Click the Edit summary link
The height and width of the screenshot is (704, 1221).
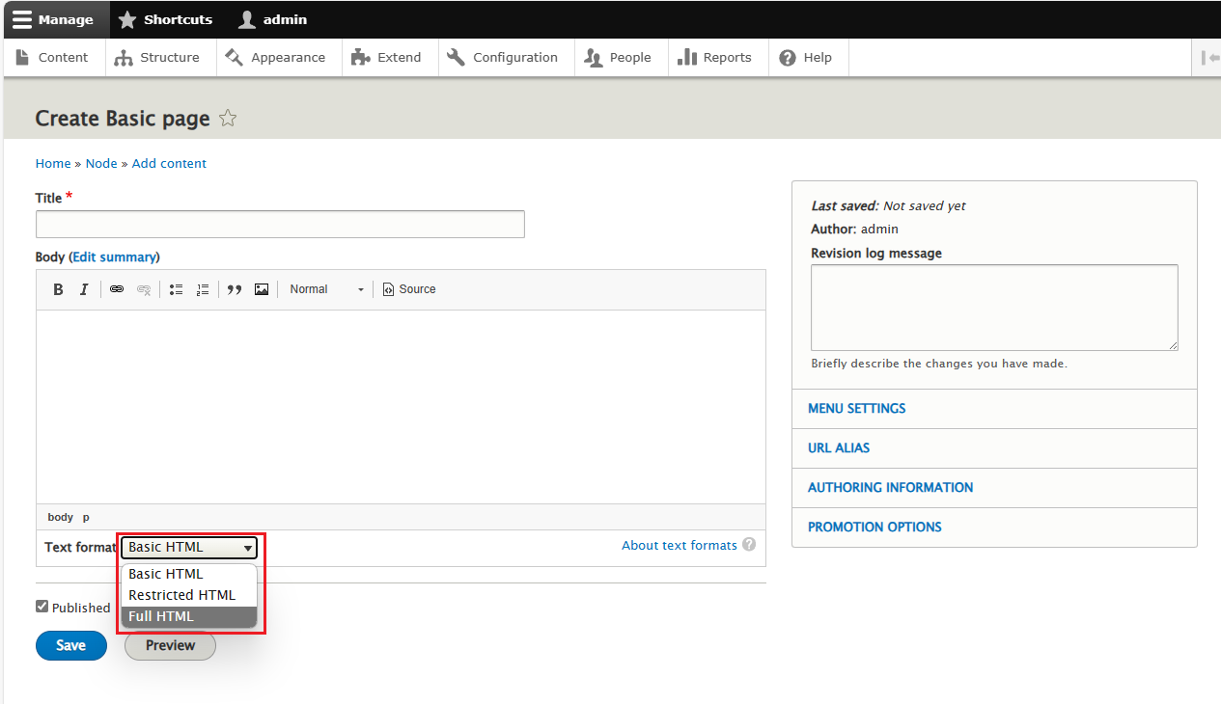(x=115, y=257)
